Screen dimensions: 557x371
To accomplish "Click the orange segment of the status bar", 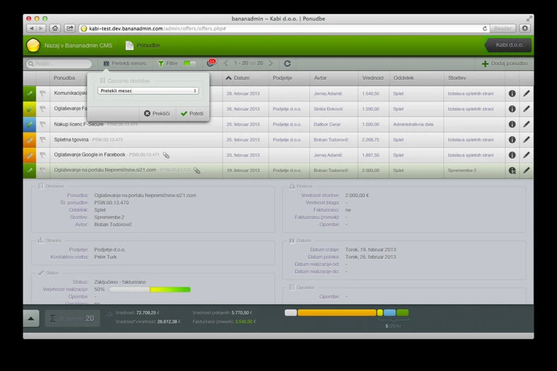I will [336, 312].
